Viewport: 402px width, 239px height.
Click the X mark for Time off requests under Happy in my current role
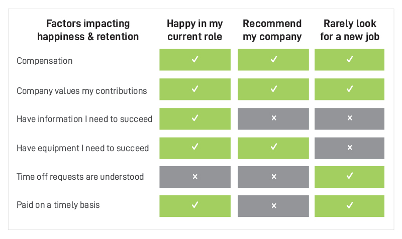pos(195,177)
